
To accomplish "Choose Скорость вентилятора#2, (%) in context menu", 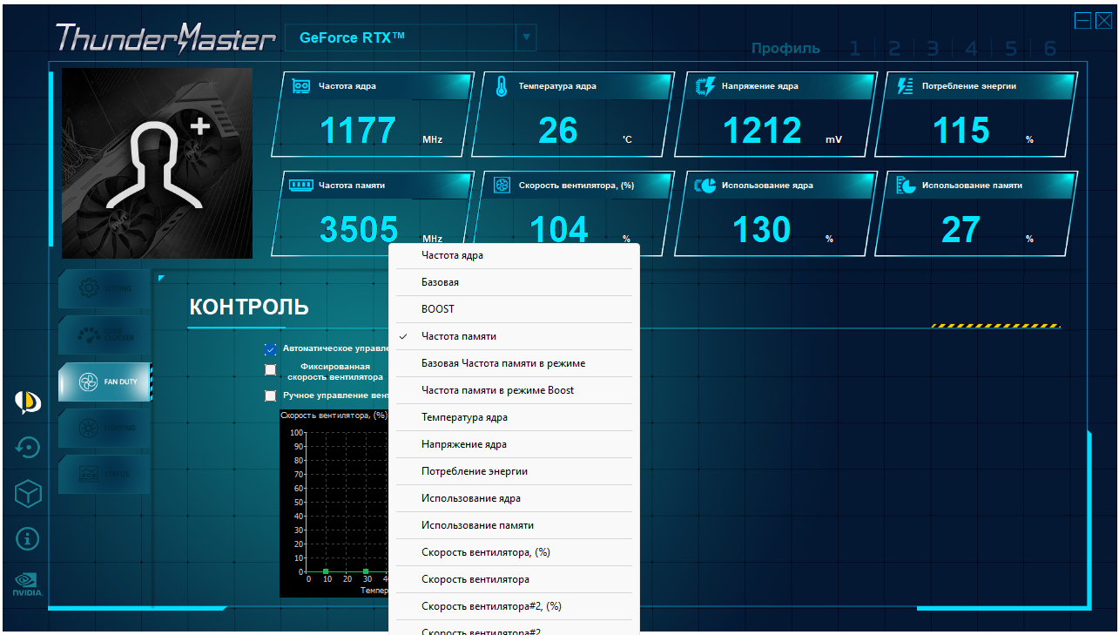I will tap(514, 606).
